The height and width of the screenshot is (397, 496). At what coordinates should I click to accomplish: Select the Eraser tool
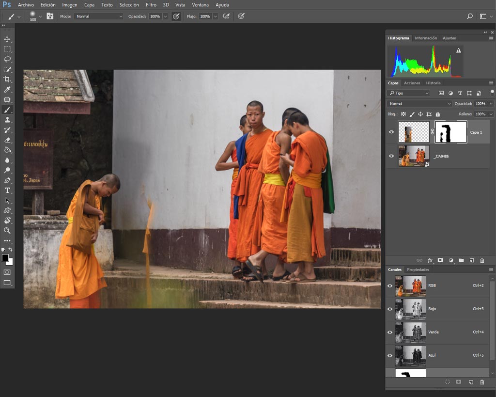(7, 140)
